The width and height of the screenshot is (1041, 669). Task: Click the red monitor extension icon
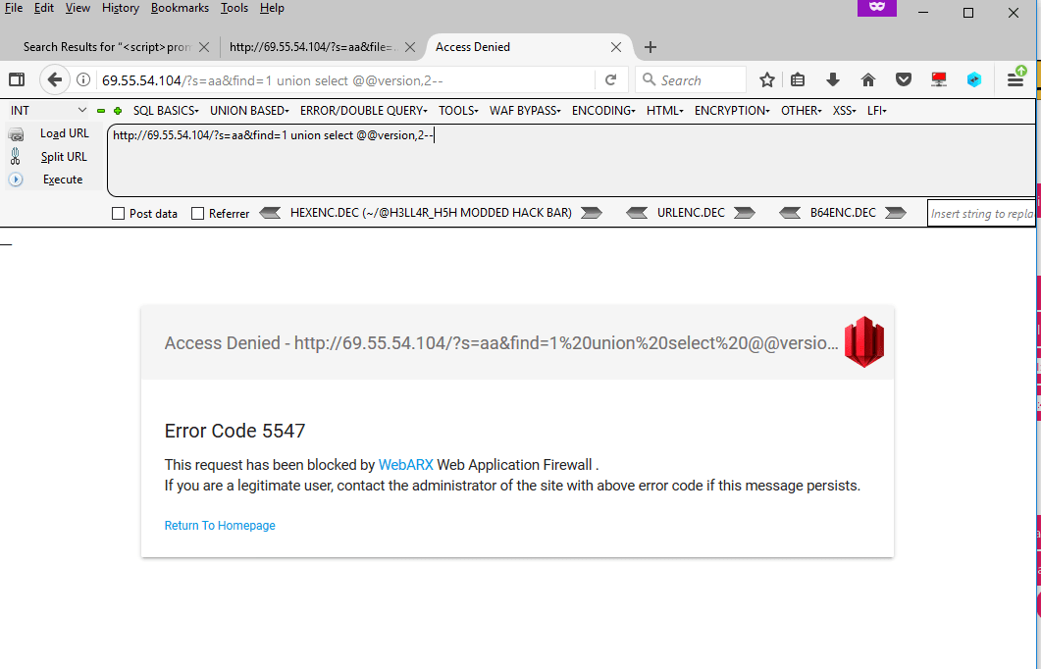point(938,80)
